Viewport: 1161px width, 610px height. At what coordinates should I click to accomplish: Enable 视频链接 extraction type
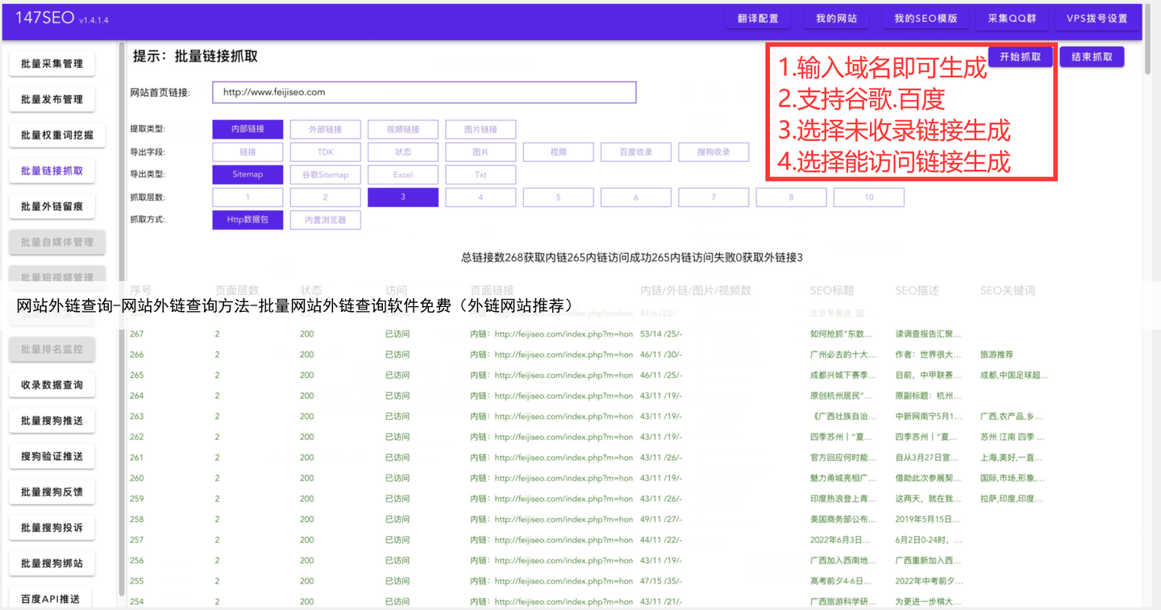[x=402, y=129]
